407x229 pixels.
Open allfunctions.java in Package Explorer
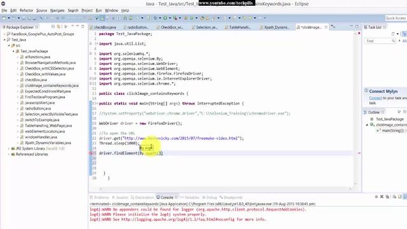coord(38,57)
